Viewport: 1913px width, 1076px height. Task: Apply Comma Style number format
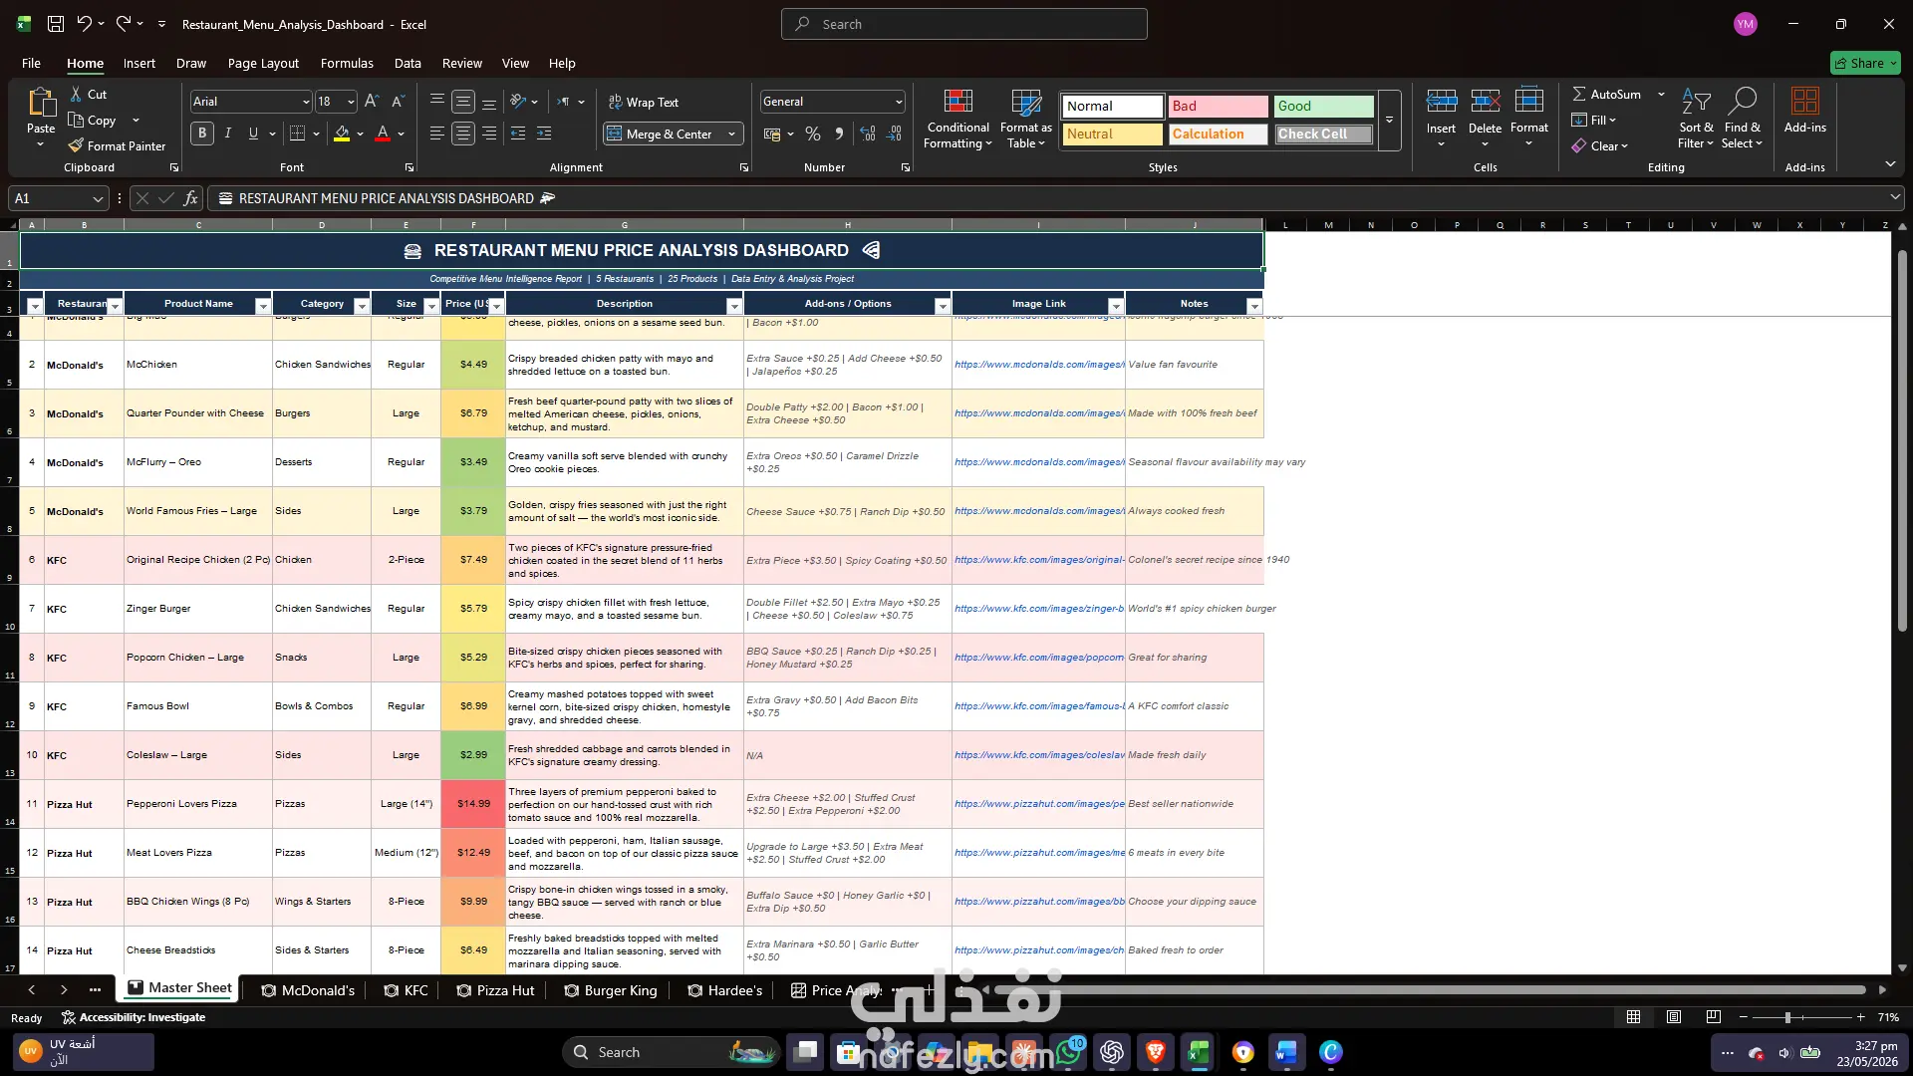pos(839,134)
